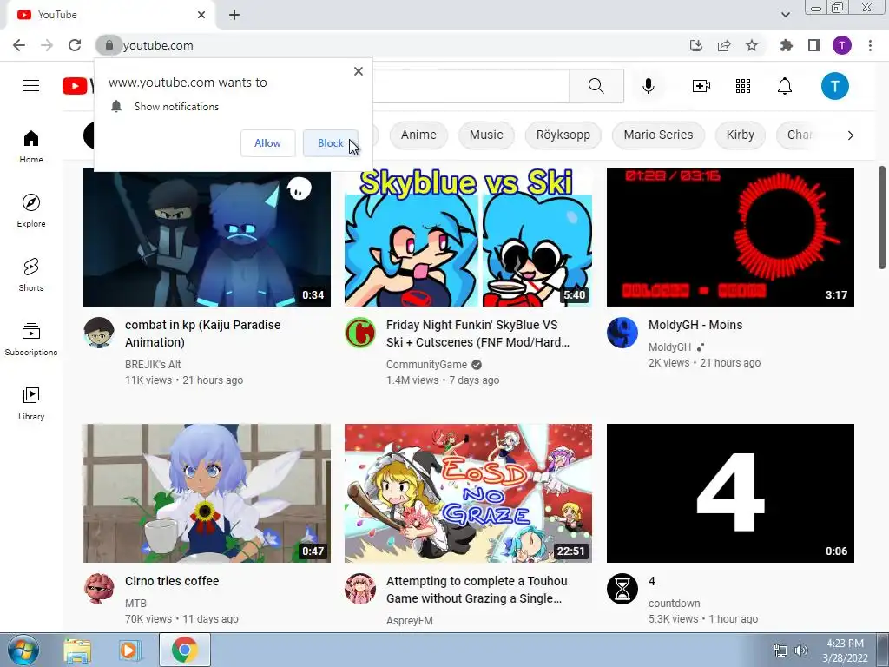Click the MTB channel avatar
This screenshot has height=667, width=889.
[99, 589]
